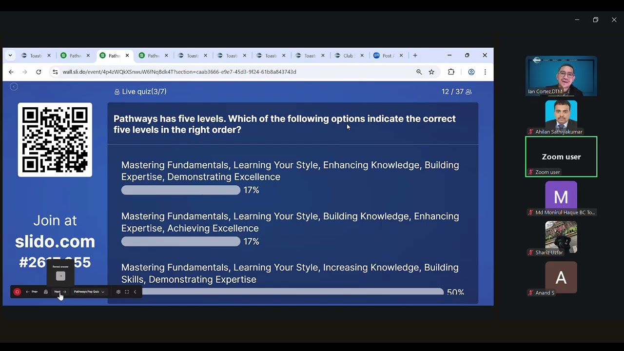This screenshot has width=624, height=351.
Task: Minimize the Chrome browser window
Action: point(449,56)
